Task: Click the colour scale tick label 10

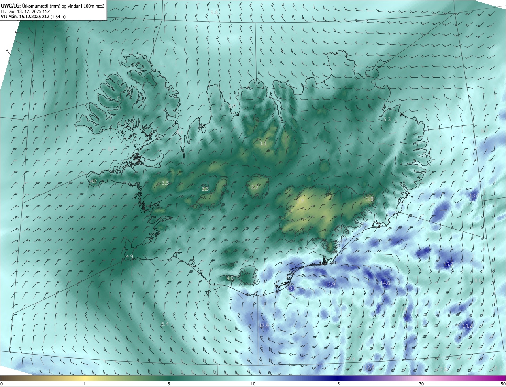Action: pos(253,384)
